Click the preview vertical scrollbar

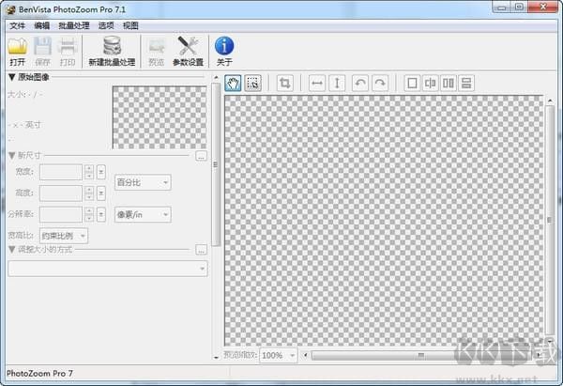coord(549,219)
